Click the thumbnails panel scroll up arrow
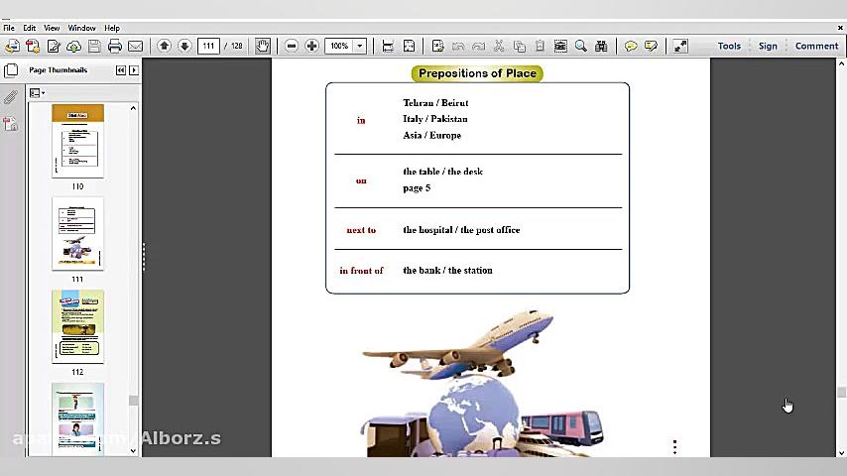 pos(133,109)
